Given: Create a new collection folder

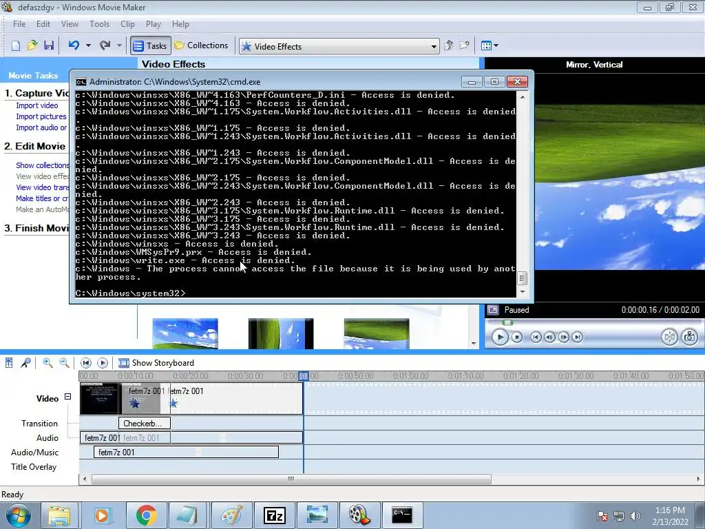Looking at the screenshot, I should (x=464, y=45).
